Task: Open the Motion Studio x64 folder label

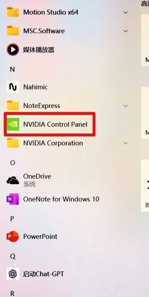Action: [x=51, y=12]
